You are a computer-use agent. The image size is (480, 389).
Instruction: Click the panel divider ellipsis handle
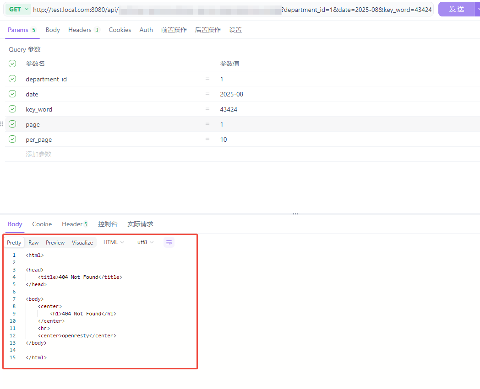(x=295, y=214)
